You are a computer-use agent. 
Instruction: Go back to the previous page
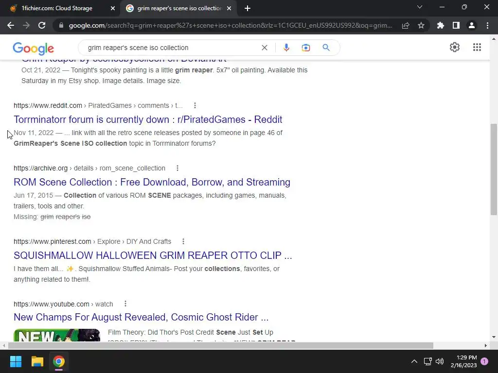[11, 25]
